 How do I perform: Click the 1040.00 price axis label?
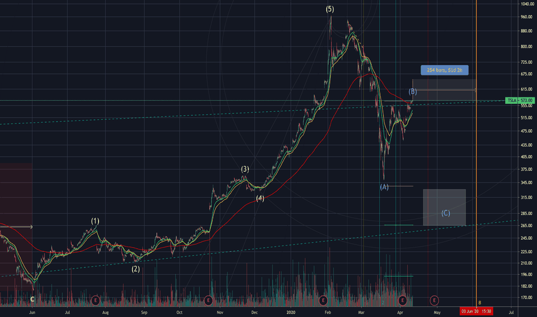click(527, 4)
